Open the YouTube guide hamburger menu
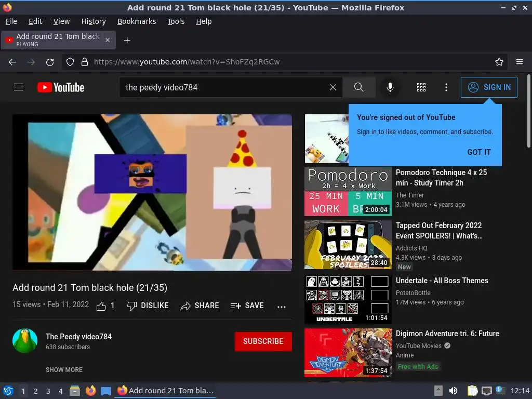532x399 pixels. click(19, 87)
